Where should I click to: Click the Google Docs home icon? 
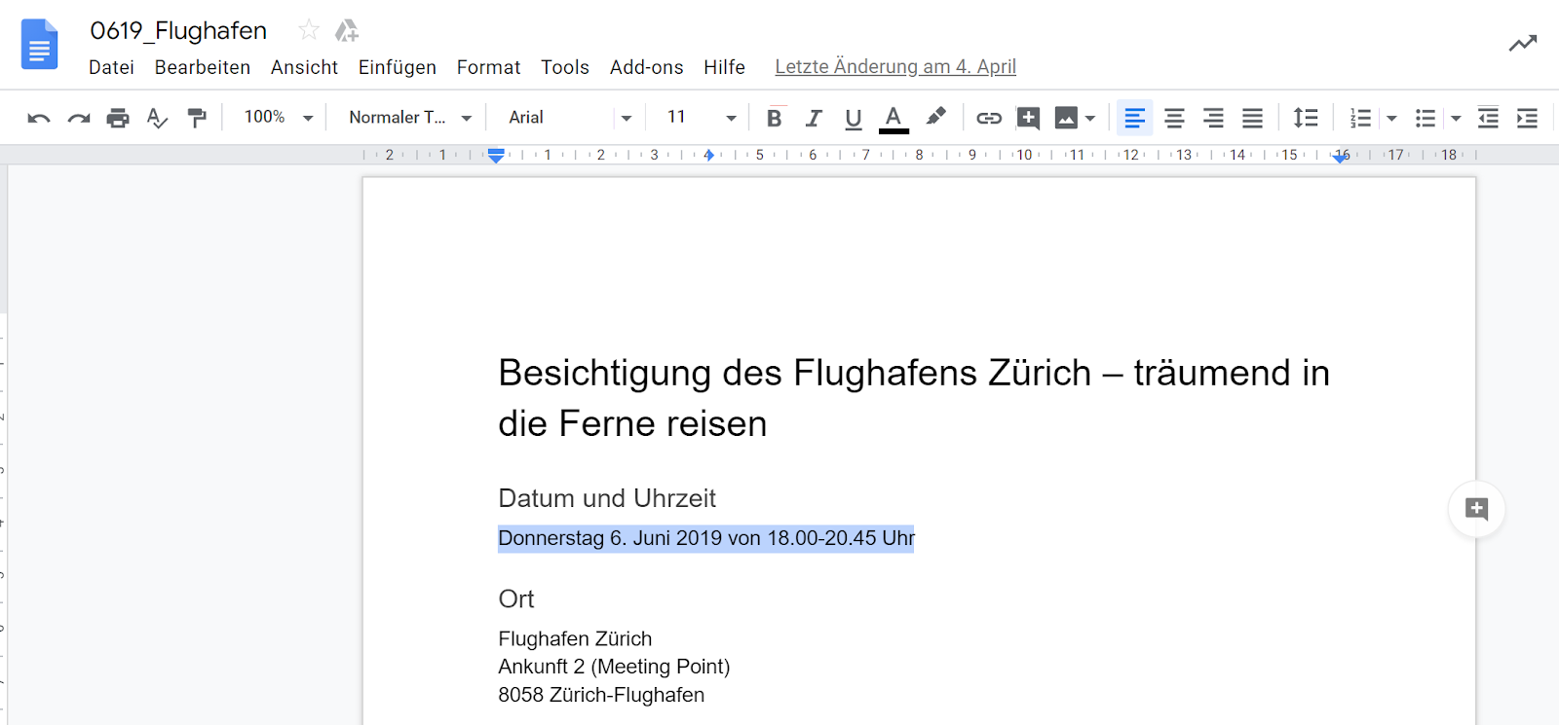39,45
